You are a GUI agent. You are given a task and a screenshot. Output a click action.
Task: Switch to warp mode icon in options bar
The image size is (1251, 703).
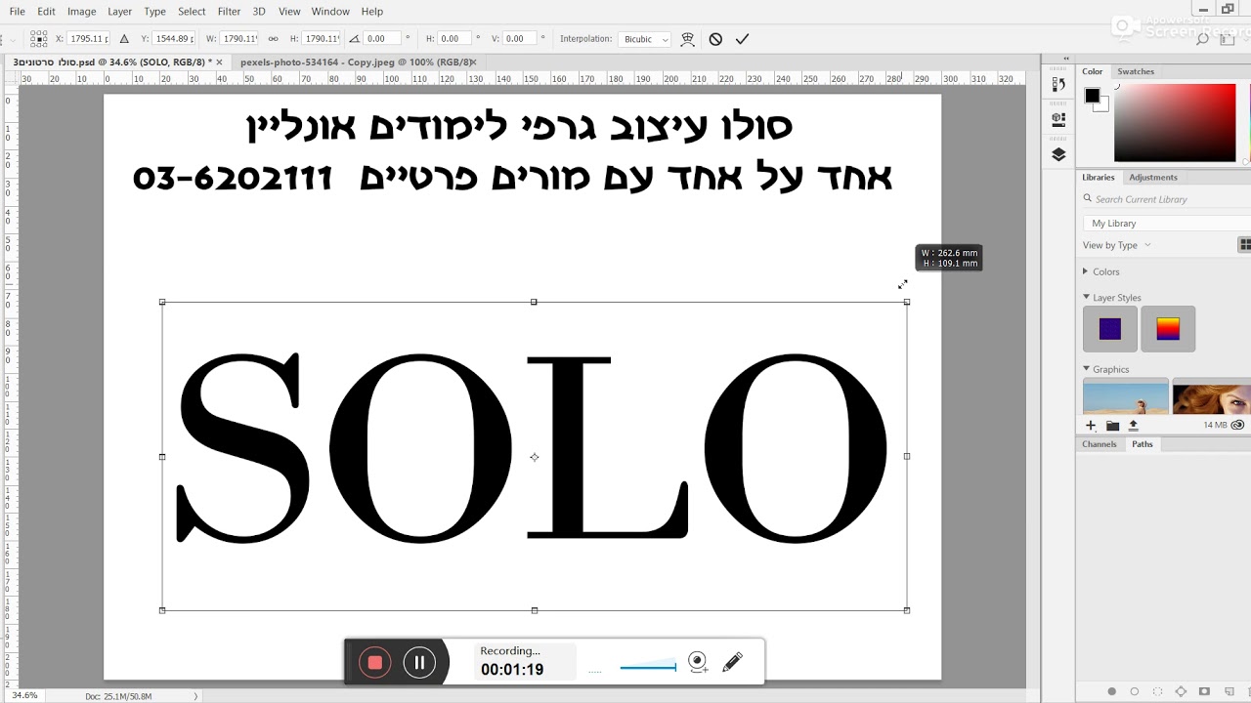pyautogui.click(x=687, y=39)
